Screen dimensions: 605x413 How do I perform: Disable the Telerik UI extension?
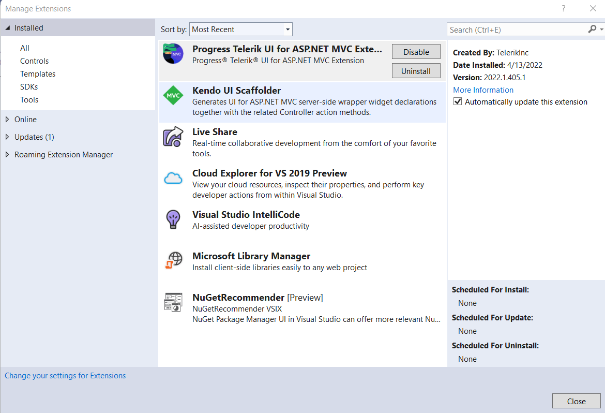[416, 52]
